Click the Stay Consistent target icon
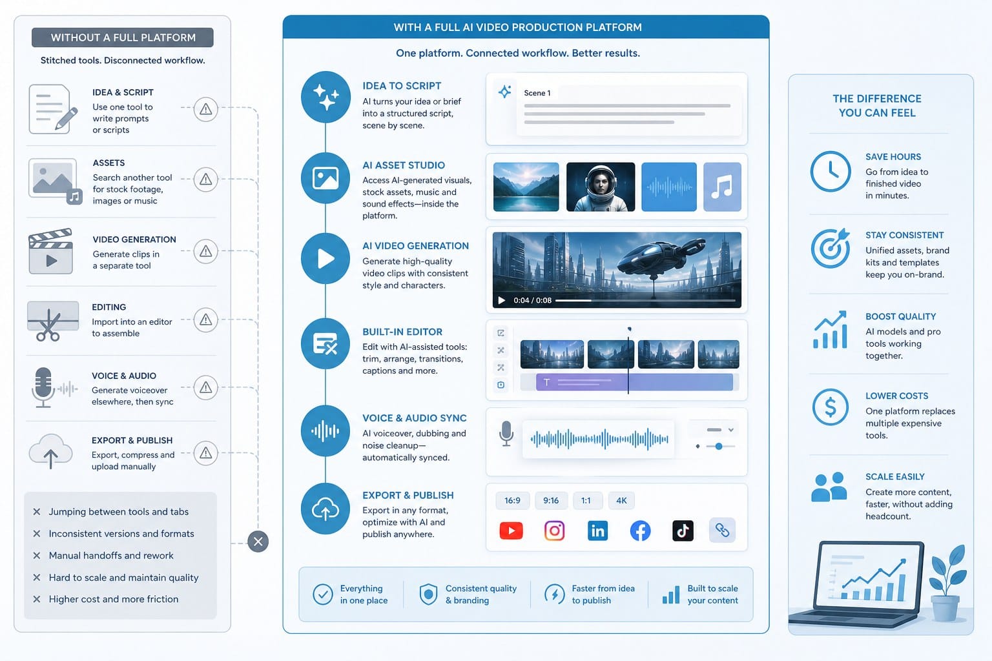 click(831, 249)
